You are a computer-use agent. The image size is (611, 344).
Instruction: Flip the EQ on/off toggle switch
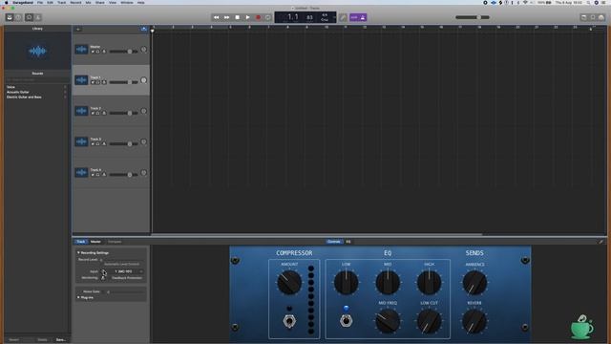[346, 321]
